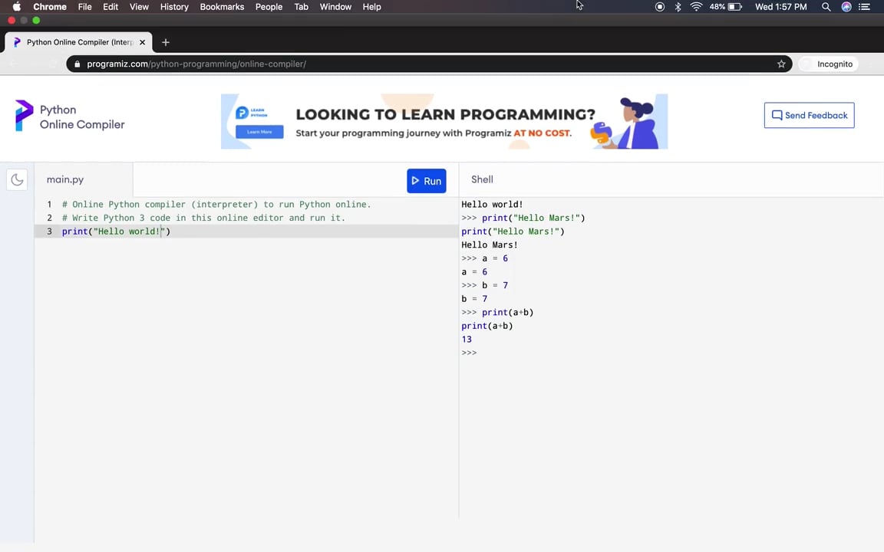Click shell line '>>> b = 7'

coord(485,285)
